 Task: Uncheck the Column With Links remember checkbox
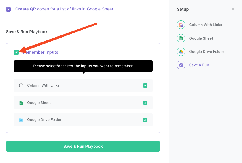[145, 85]
